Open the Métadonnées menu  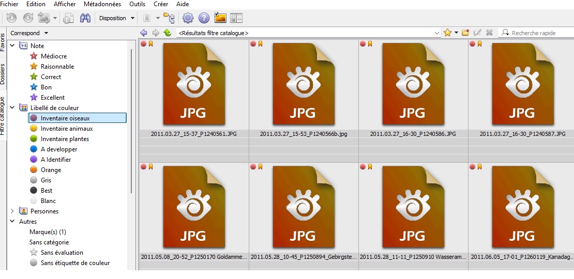tap(102, 4)
